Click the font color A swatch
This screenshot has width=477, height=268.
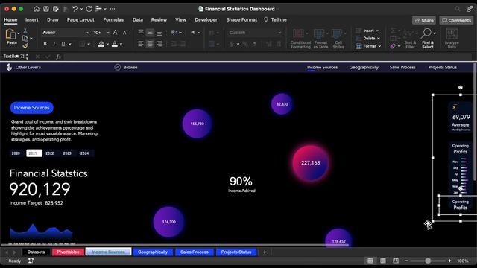click(115, 45)
